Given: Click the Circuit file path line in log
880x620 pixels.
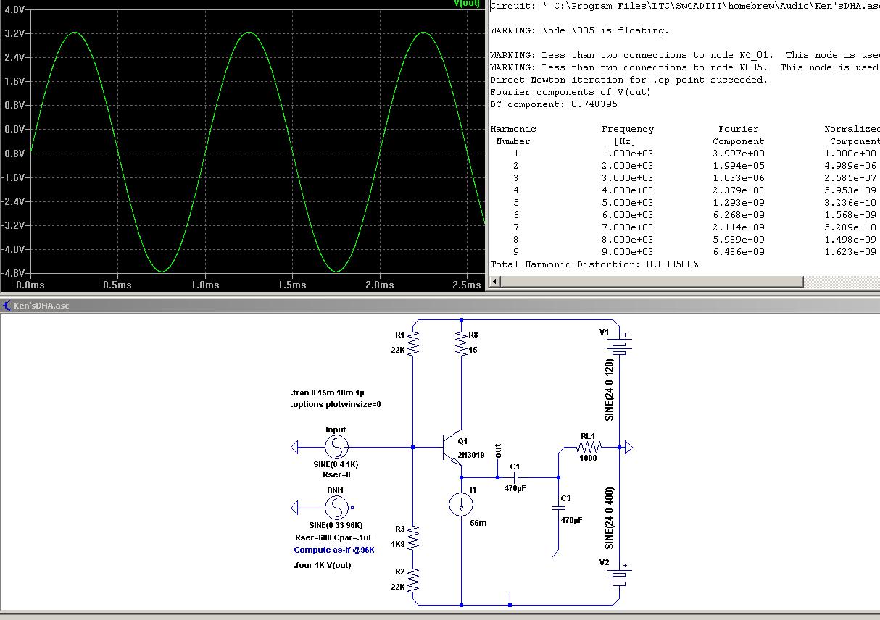Looking at the screenshot, I should coord(684,6).
